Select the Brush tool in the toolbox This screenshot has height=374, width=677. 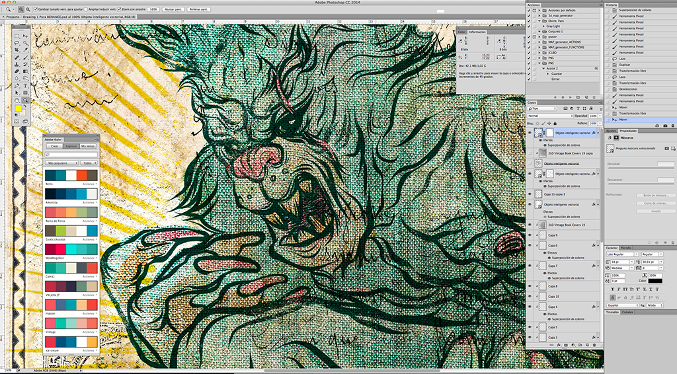click(26, 57)
